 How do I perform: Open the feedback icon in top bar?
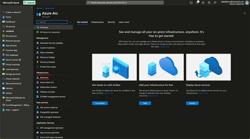[215, 3]
